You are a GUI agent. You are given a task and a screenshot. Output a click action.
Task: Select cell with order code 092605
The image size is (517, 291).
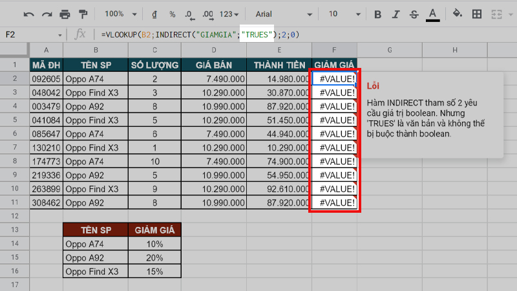tap(46, 79)
